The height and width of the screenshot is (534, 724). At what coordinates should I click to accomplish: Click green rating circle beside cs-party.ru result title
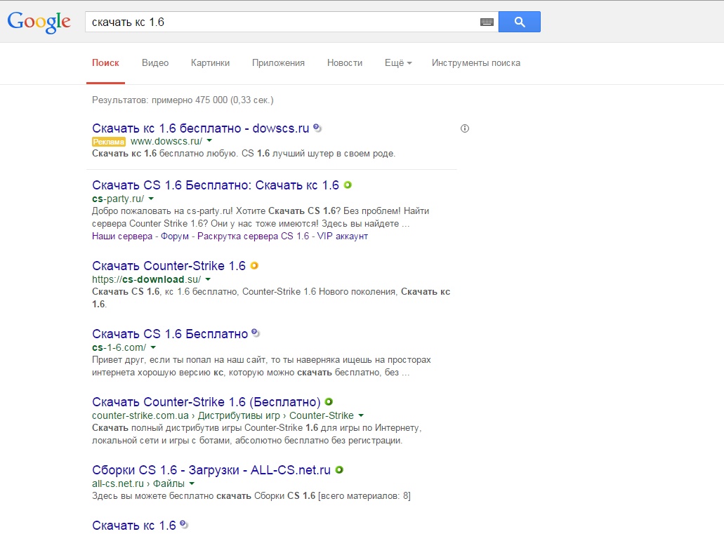[348, 185]
